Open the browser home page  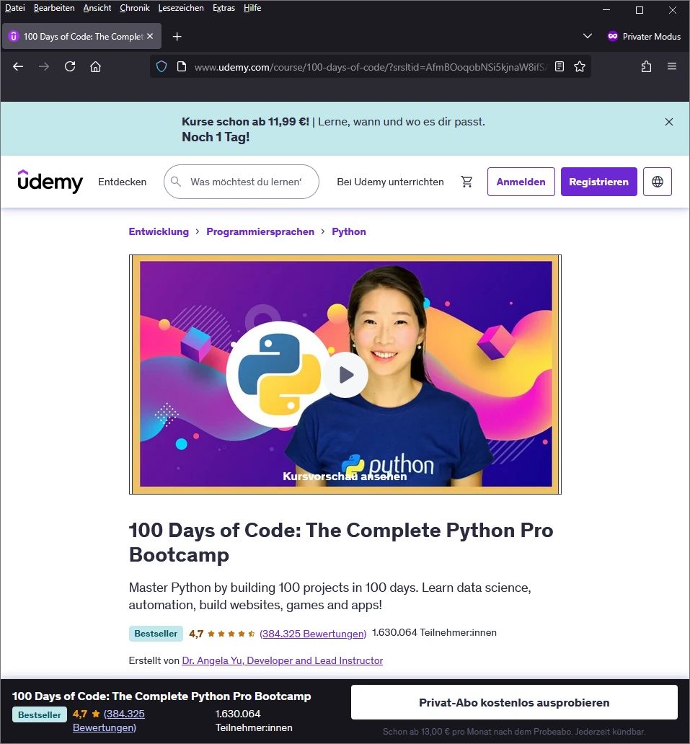[95, 67]
